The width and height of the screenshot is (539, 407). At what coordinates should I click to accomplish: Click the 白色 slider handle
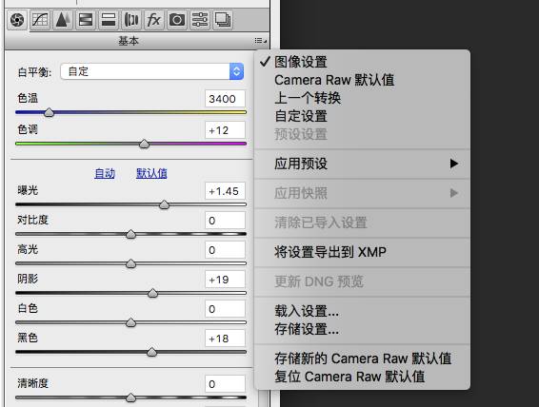(x=130, y=322)
